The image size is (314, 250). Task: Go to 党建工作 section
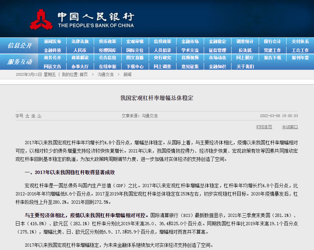point(272,50)
